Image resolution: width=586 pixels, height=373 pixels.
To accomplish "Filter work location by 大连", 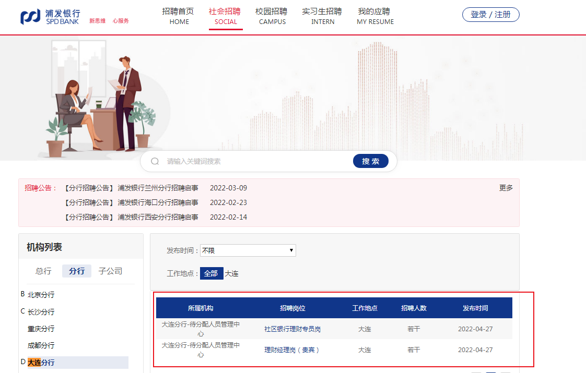I will tap(232, 273).
